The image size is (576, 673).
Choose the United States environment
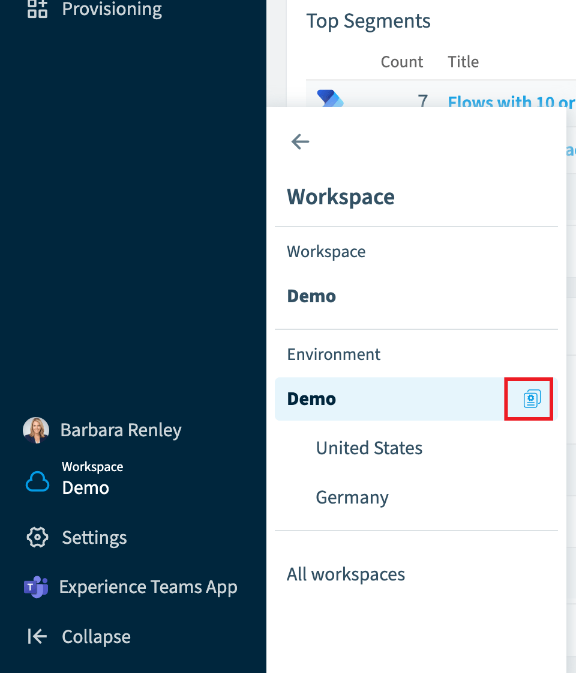click(x=369, y=448)
